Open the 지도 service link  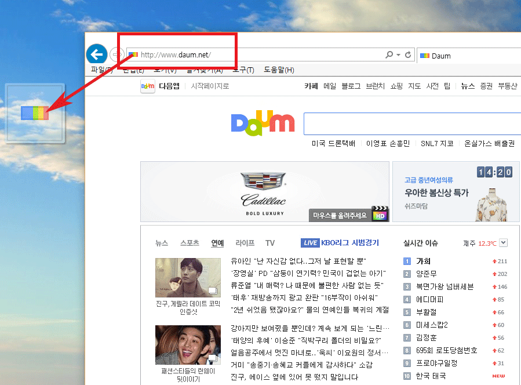[415, 86]
